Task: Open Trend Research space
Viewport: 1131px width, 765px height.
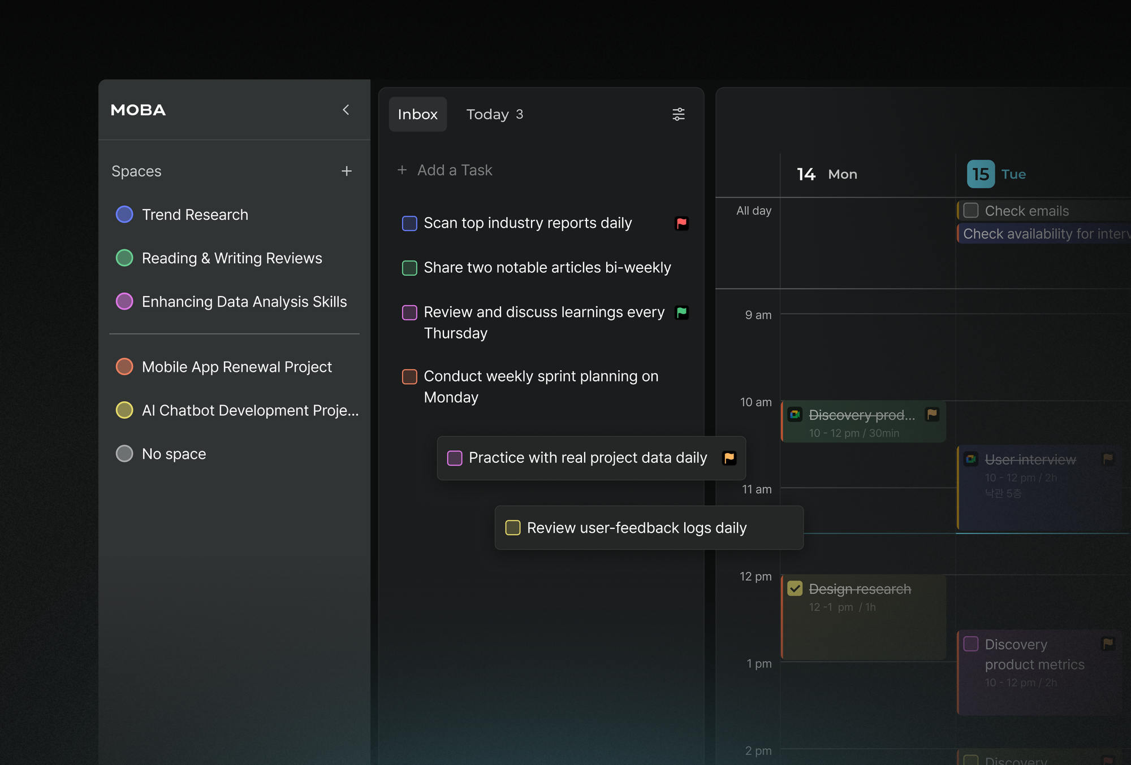Action: pyautogui.click(x=195, y=215)
